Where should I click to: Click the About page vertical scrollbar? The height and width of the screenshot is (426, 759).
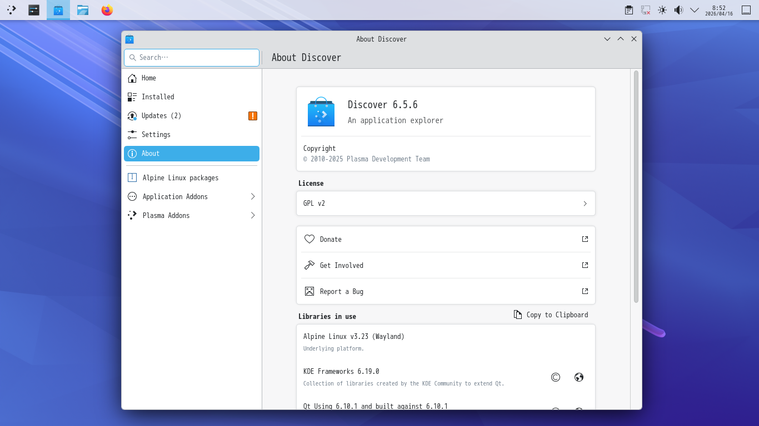[x=636, y=186]
